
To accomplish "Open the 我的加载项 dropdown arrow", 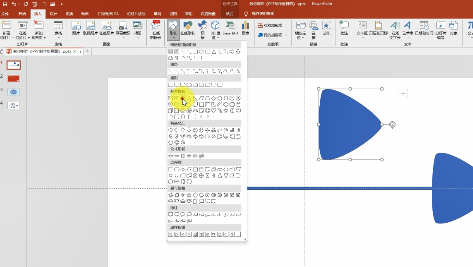I will [287, 35].
